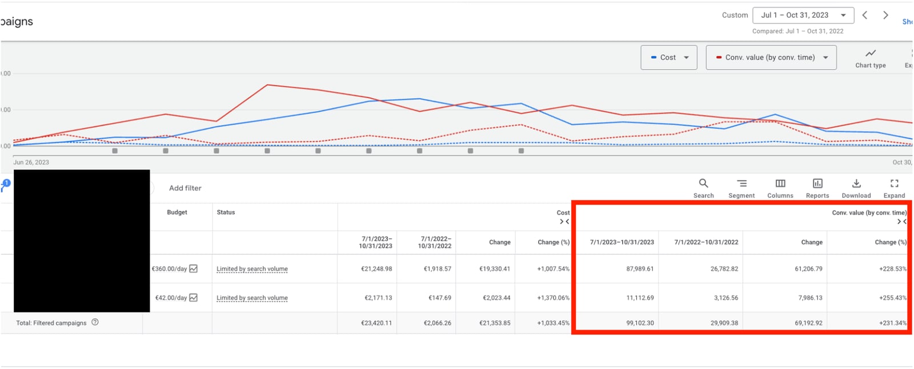Viewport: 914px width, 369px height.
Task: Open help icon beside Total: Filtered campaigns
Action: coord(95,322)
